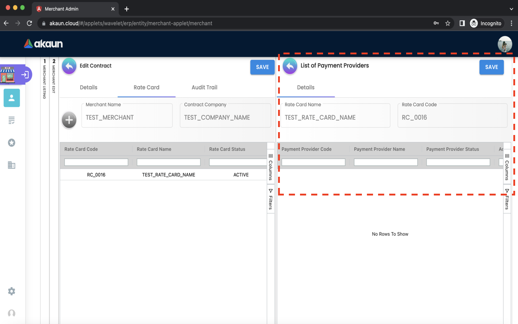Select the Details tab in Edit Contract
The height and width of the screenshot is (324, 518).
(x=88, y=87)
